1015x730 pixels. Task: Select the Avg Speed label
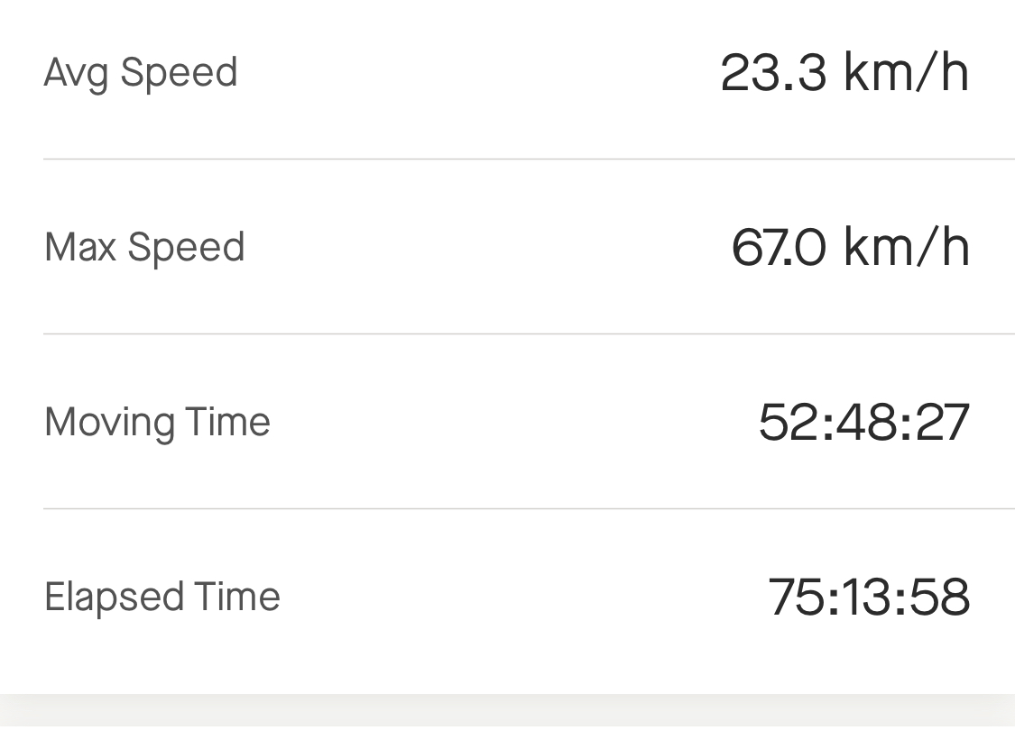click(x=141, y=73)
